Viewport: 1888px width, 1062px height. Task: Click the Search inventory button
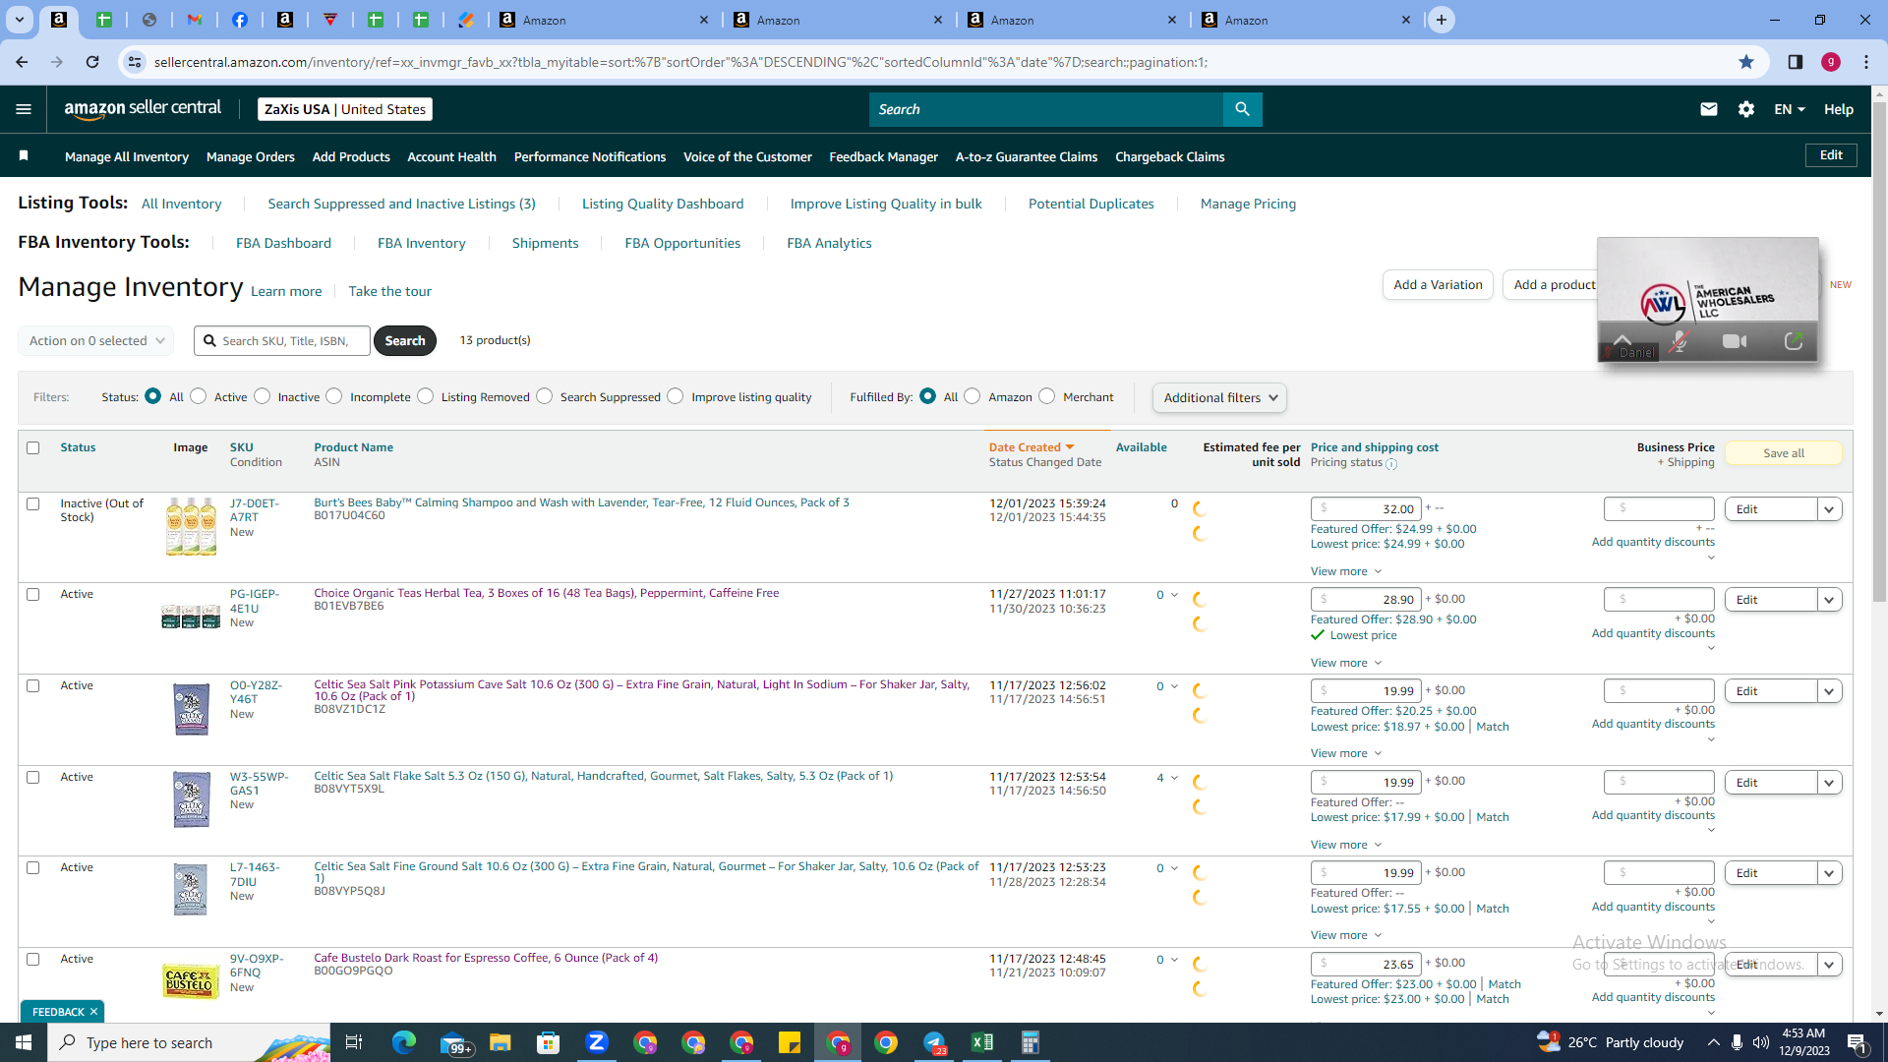(405, 341)
